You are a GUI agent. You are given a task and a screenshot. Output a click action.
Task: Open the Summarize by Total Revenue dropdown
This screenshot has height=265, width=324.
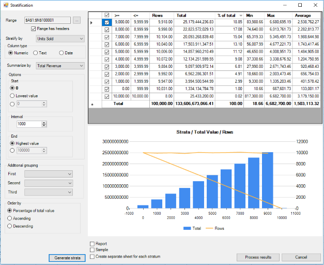60,66
